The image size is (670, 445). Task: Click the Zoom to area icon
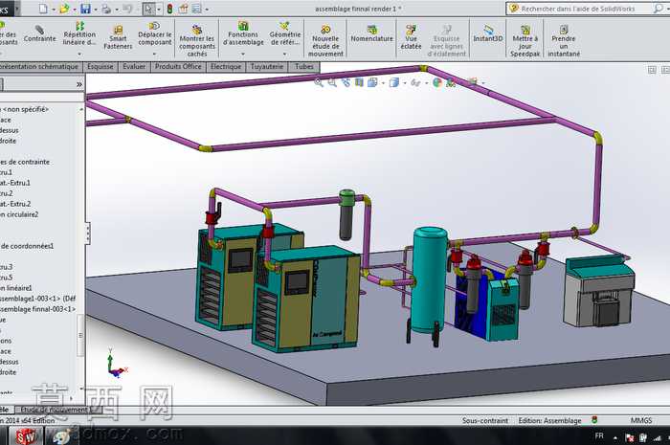point(332,82)
